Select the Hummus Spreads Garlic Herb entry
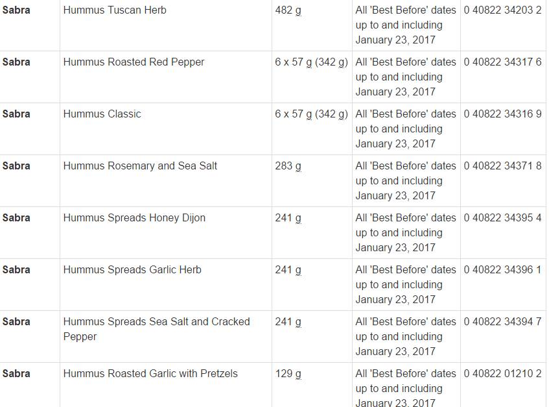 pos(132,270)
